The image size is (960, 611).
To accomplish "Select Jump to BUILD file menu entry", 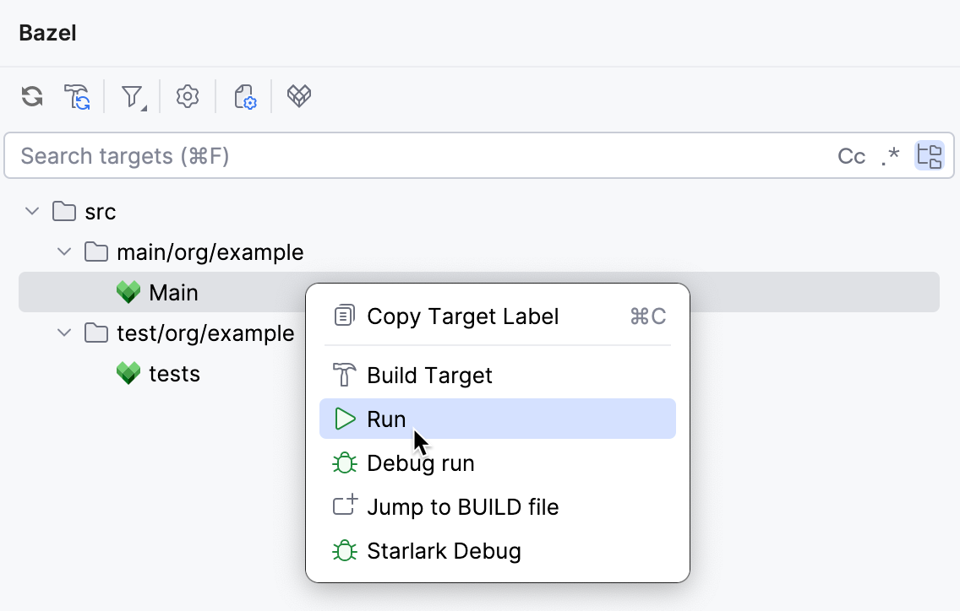I will pos(462,506).
